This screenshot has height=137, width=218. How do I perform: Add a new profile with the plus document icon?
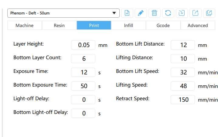(x=127, y=13)
